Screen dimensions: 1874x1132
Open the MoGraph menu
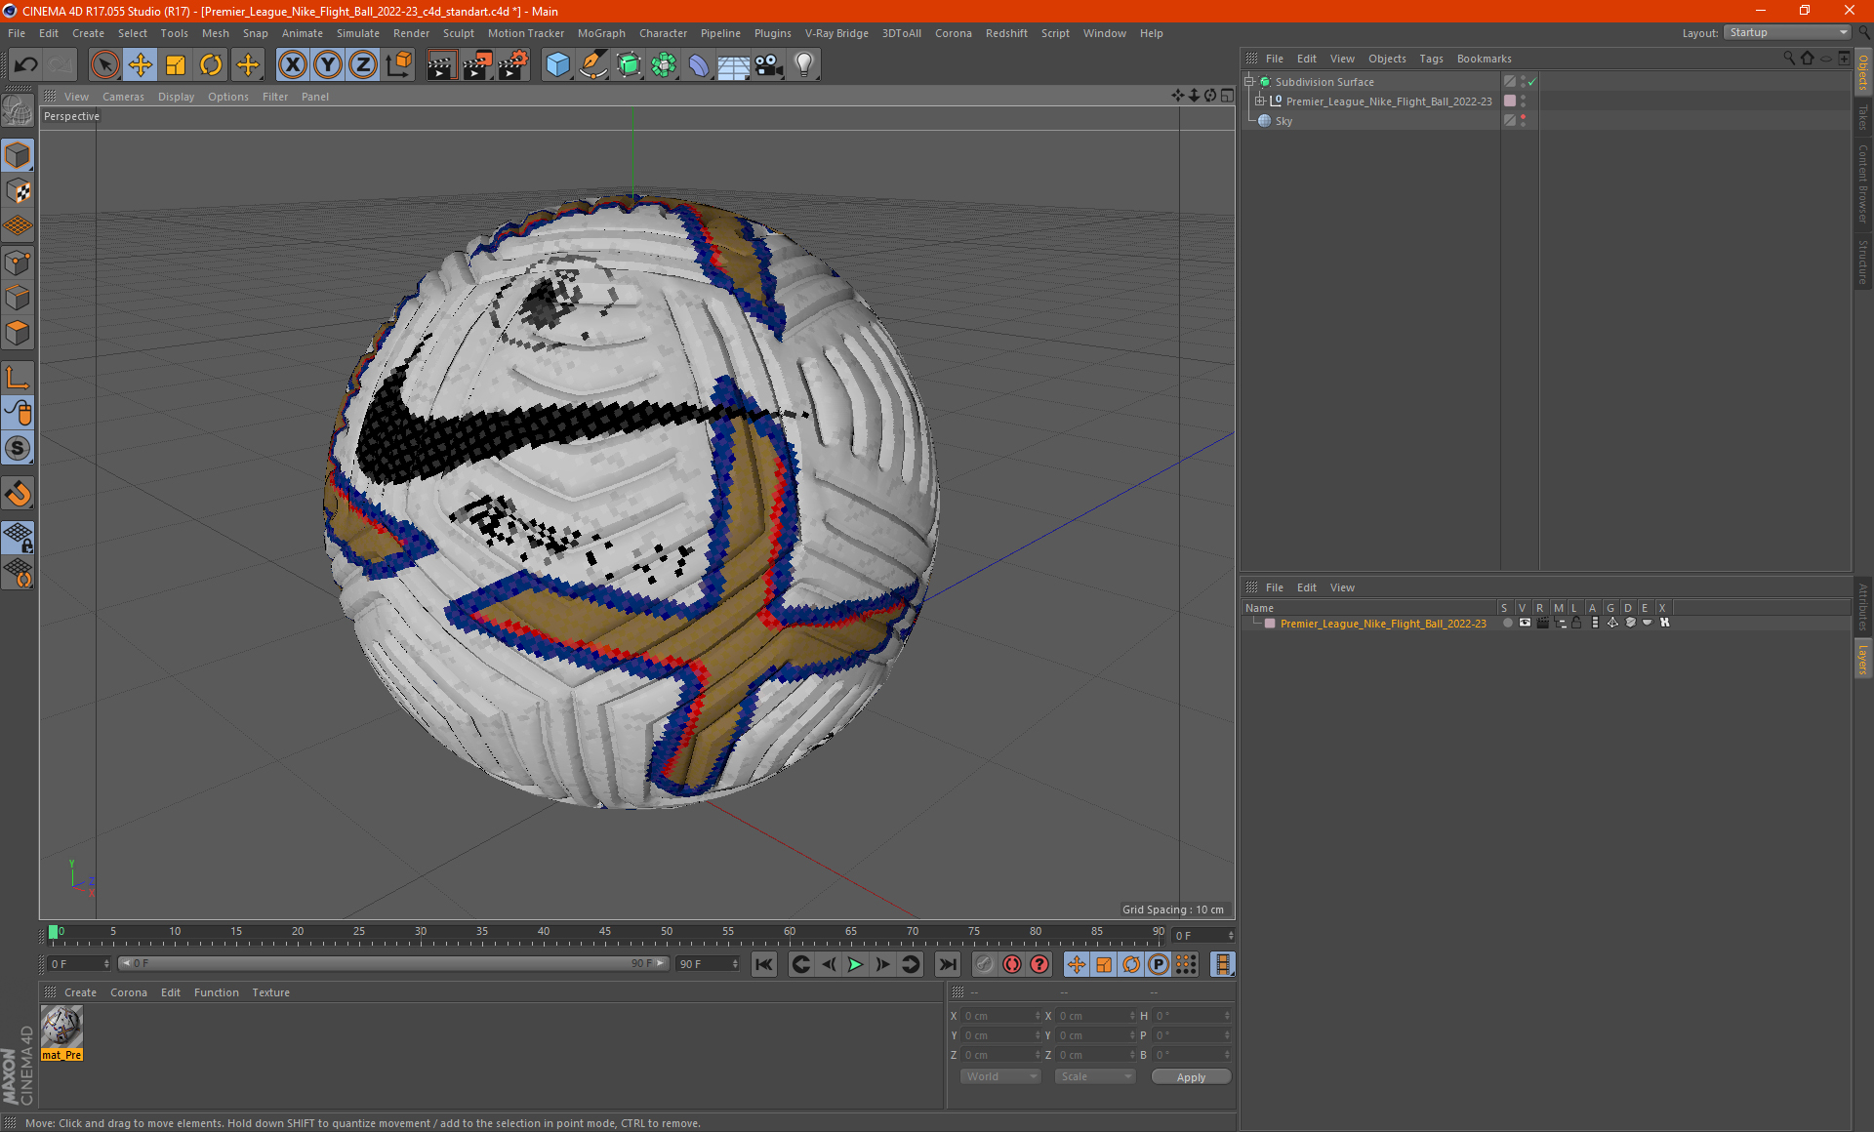[601, 33]
